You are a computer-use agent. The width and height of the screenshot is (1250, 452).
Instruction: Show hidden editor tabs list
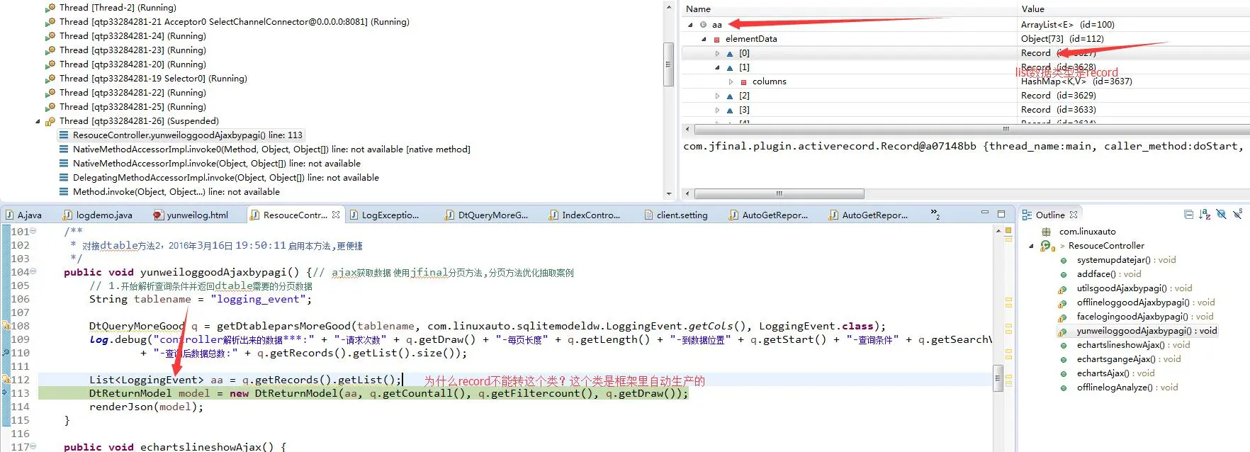coord(935,214)
